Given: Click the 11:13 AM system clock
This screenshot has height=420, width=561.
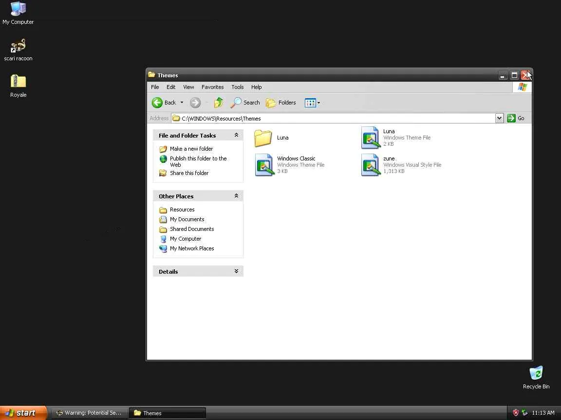Looking at the screenshot, I should point(543,413).
